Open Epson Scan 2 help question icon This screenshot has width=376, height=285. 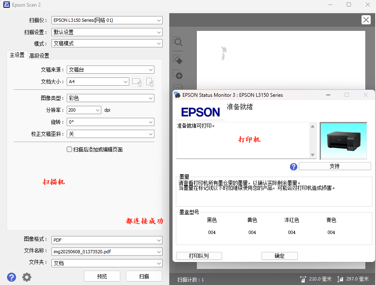coord(11,277)
